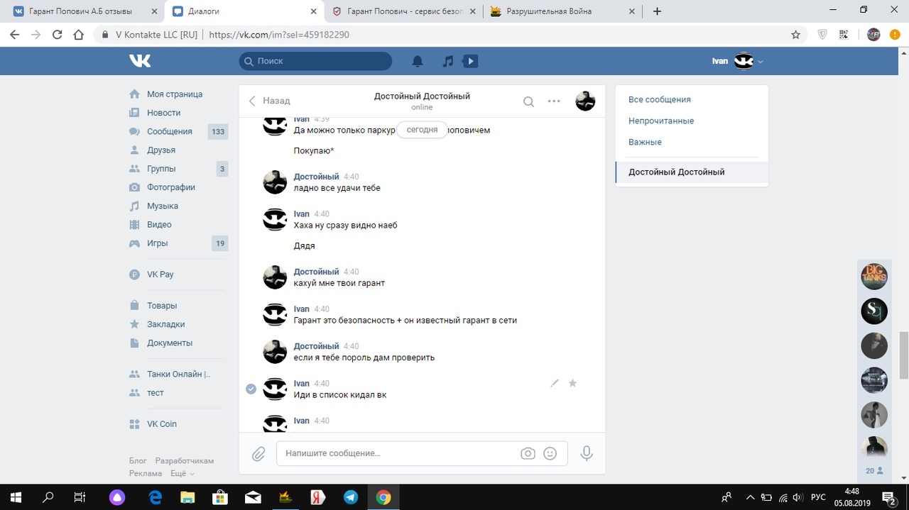Image resolution: width=909 pixels, height=510 pixels.
Task: Select the Непрочитанные messages filter
Action: 660,121
